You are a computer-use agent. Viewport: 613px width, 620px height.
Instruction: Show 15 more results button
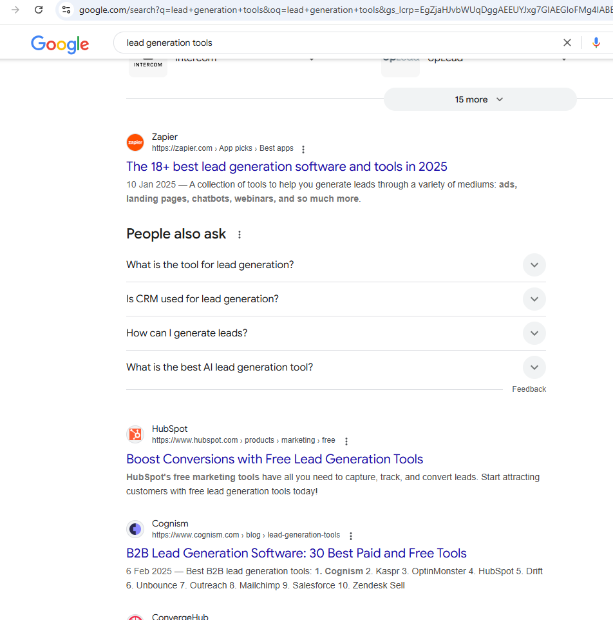(480, 99)
